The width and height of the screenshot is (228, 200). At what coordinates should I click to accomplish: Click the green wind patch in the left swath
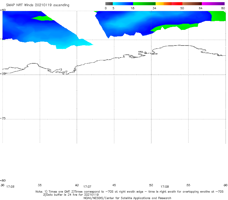click(x=43, y=18)
